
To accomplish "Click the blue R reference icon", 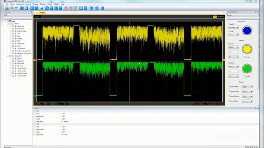I will 26,8.
